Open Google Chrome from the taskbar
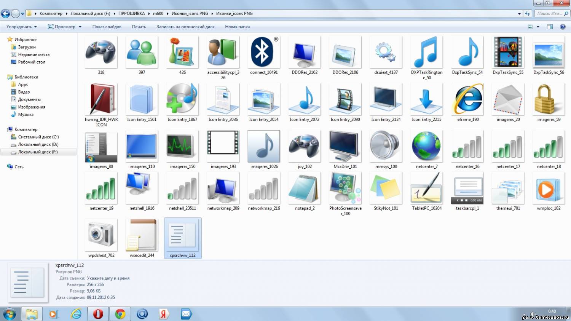571x321 pixels. coord(120,314)
